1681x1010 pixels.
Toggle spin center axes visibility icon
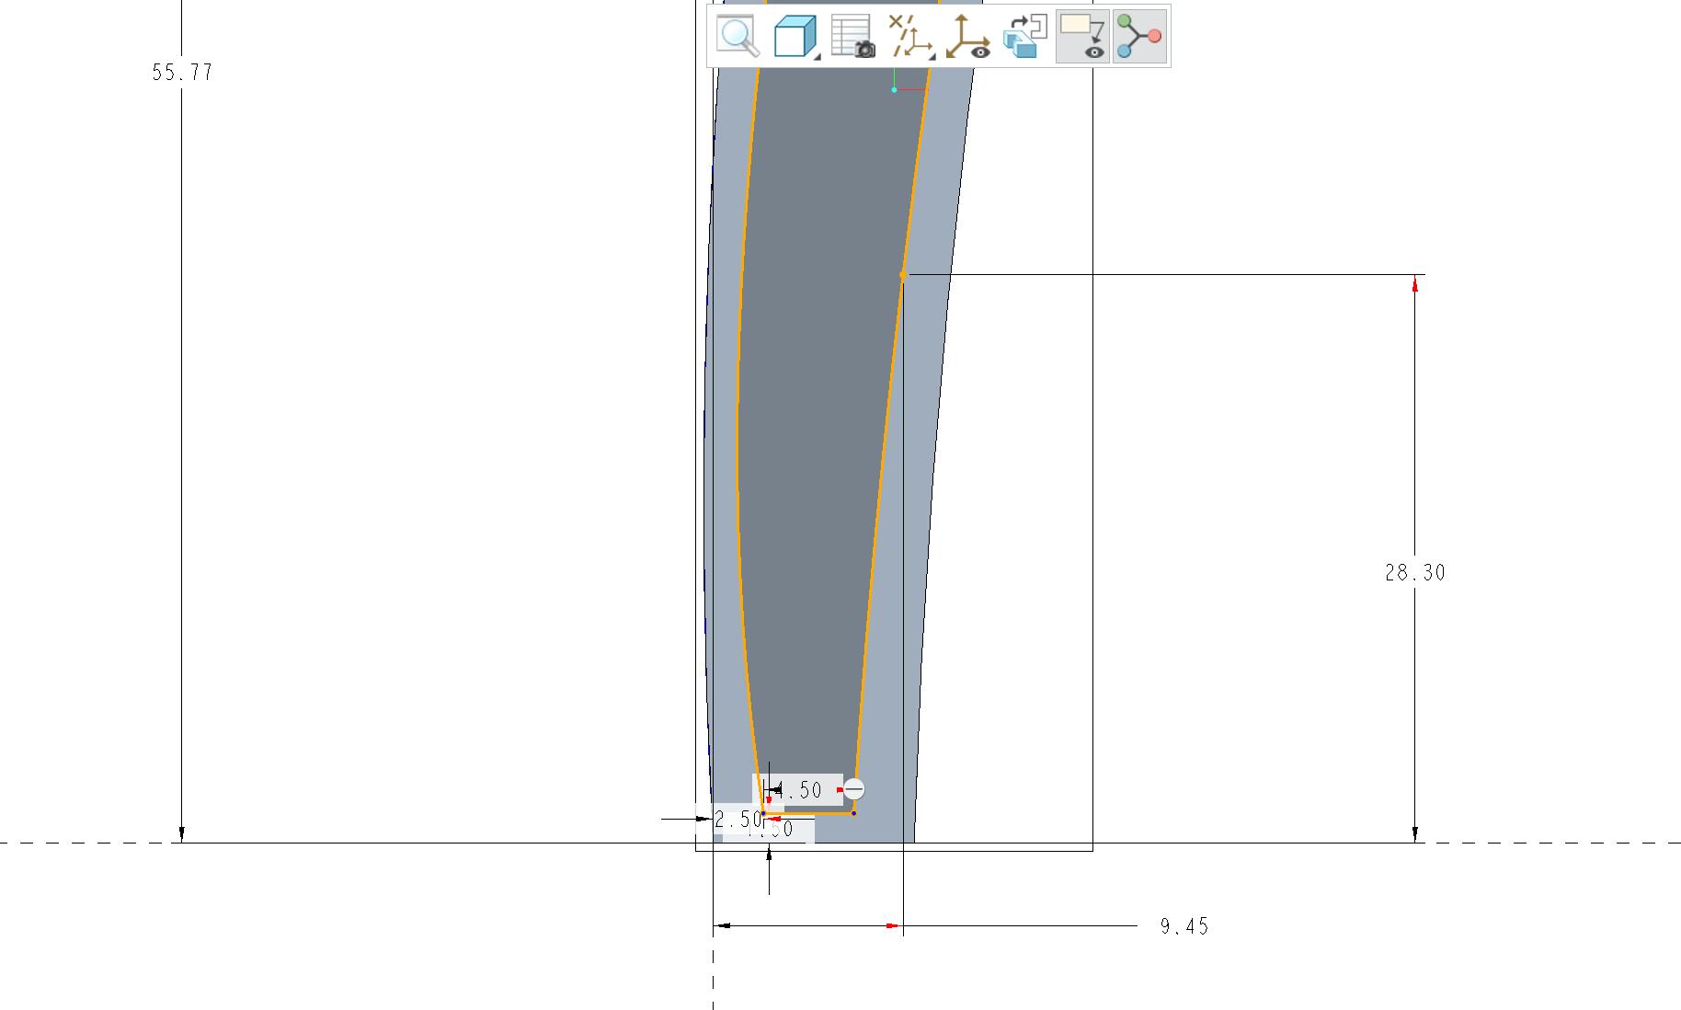[x=967, y=37]
